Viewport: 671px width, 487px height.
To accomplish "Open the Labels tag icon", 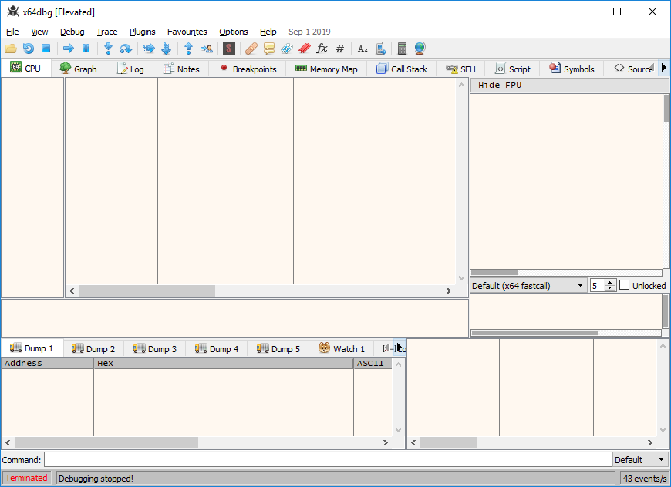I will tap(286, 49).
